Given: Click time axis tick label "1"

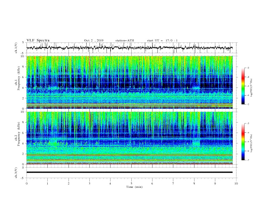Looking at the screenshot, I should (x=47, y=183).
